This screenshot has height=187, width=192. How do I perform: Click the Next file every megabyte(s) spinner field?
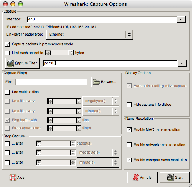(64, 101)
